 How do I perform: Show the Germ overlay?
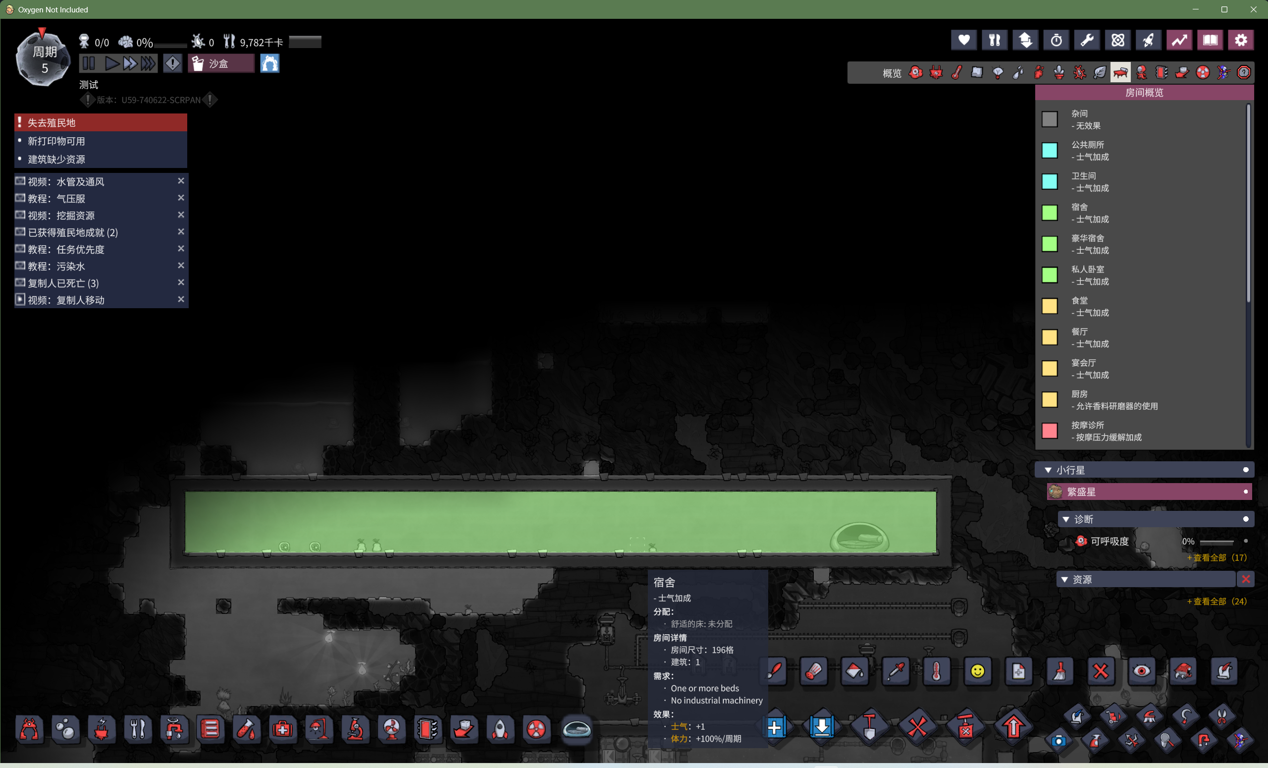click(x=1080, y=72)
